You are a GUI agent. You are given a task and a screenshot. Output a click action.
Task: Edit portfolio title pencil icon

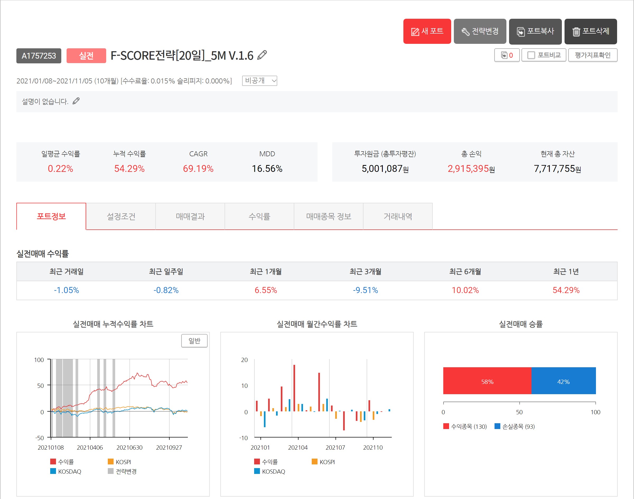click(x=262, y=55)
